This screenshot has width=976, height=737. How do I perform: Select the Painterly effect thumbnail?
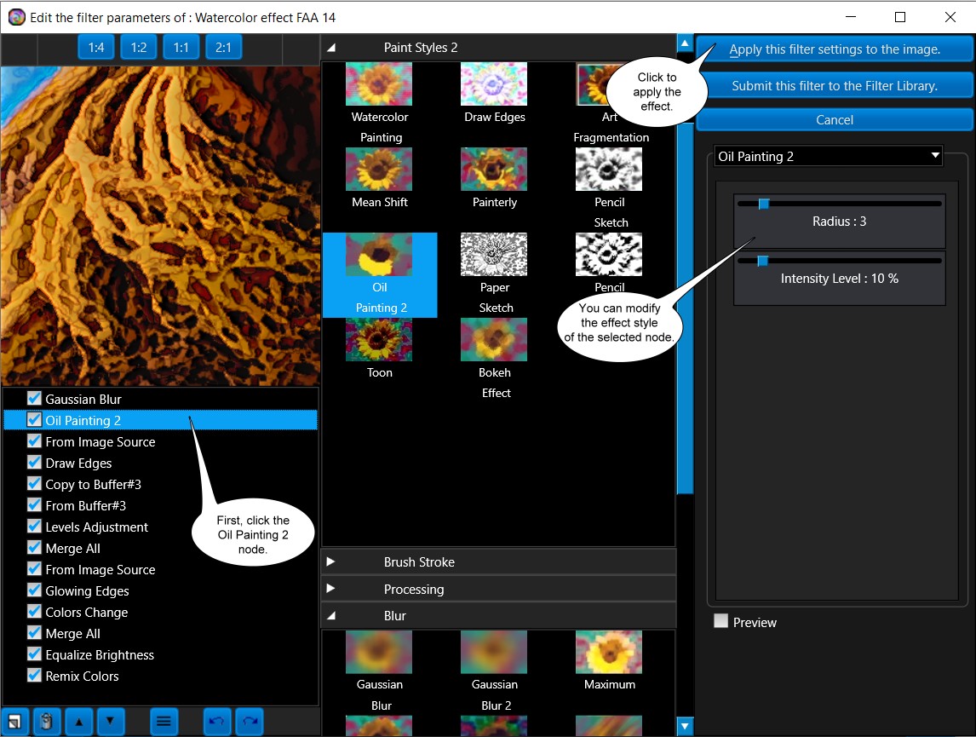pyautogui.click(x=494, y=170)
